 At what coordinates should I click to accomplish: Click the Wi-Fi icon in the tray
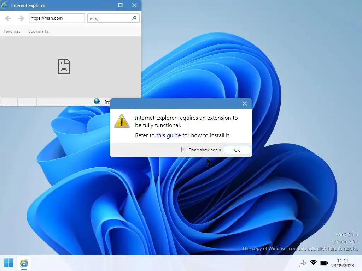pyautogui.click(x=313, y=263)
